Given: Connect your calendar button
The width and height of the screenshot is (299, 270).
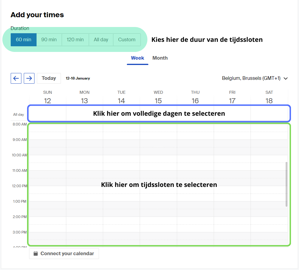Looking at the screenshot, I should coord(64,254).
